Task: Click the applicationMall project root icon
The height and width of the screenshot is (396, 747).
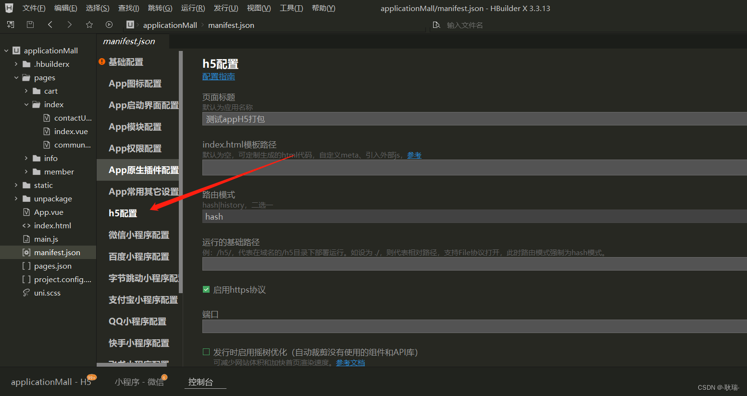Action: point(16,50)
